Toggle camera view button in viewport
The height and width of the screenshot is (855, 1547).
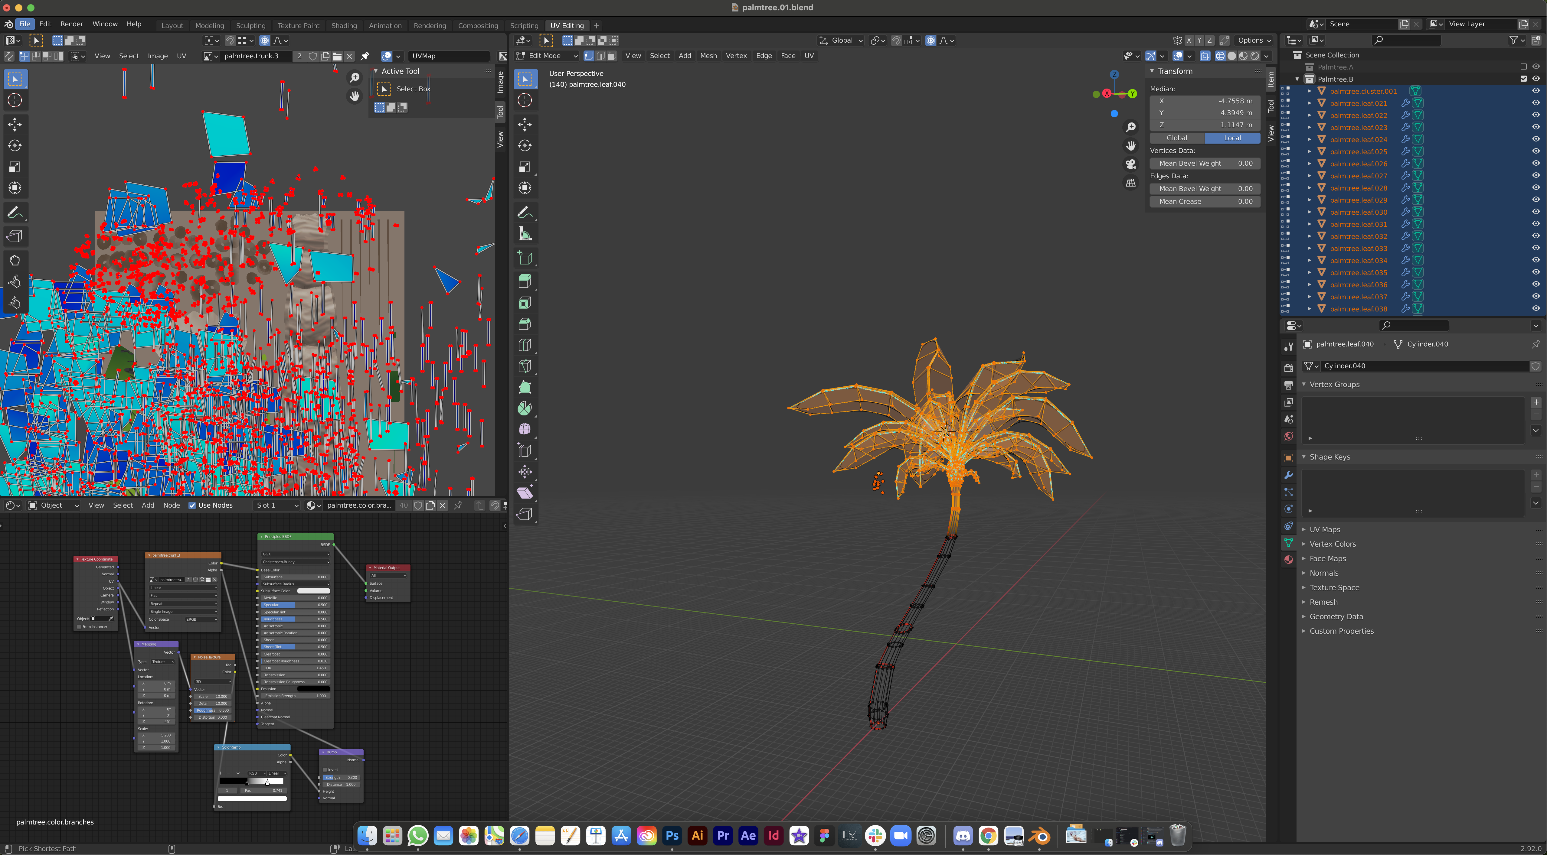(1131, 164)
